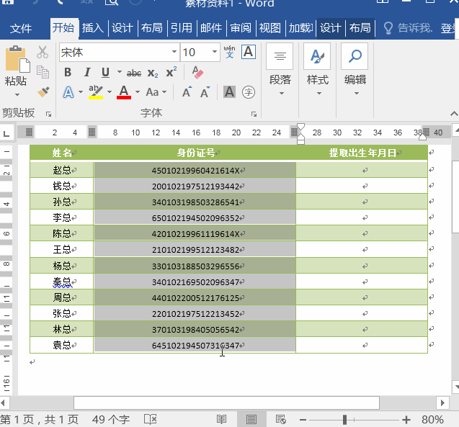Viewport: 459px width, 427px height.
Task: Clear all formatting with eraser icon
Action: click(x=197, y=72)
